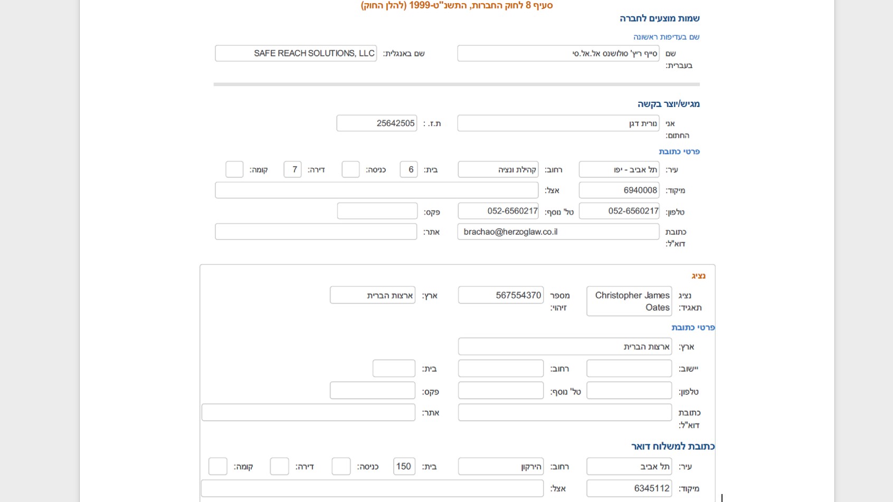Viewport: 893px width, 502px height.
Task: Click the representative name field showing Christopher James Oates
Action: [628, 301]
